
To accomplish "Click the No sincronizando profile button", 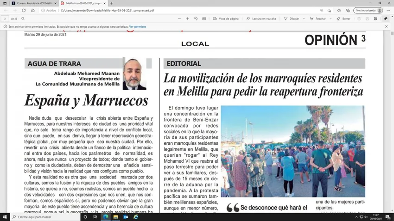I will [x=368, y=10].
